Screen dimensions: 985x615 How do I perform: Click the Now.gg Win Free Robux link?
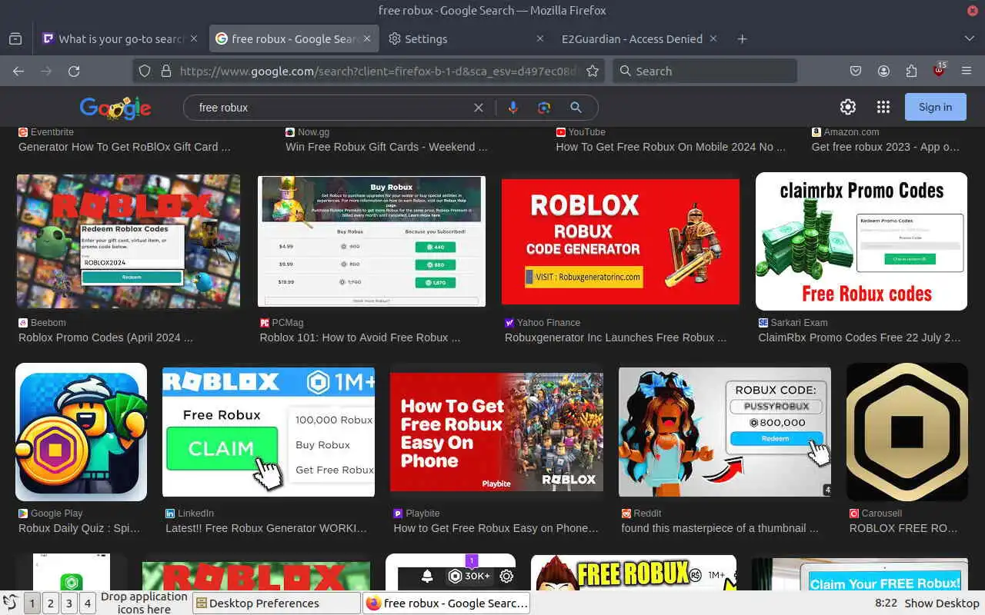[386, 147]
